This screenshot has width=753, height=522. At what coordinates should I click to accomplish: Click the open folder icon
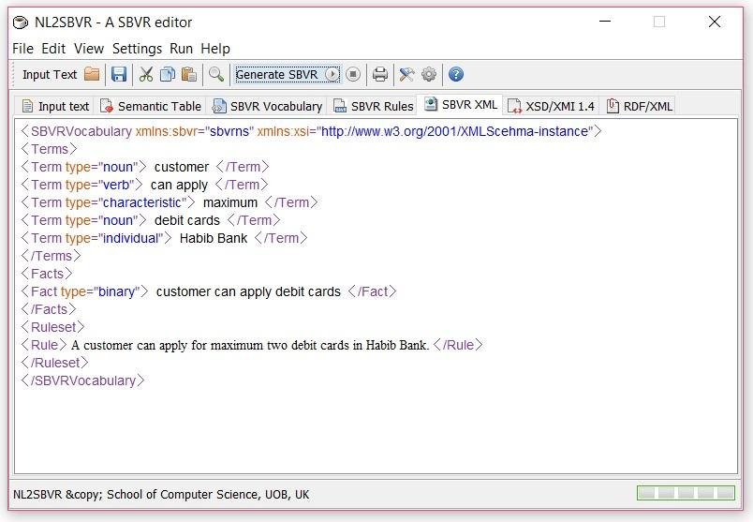click(x=92, y=74)
